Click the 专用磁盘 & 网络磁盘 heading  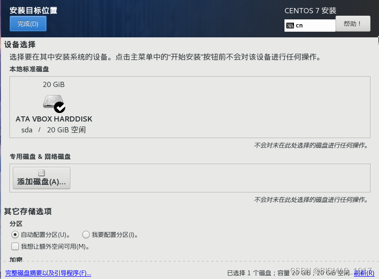(x=40, y=157)
